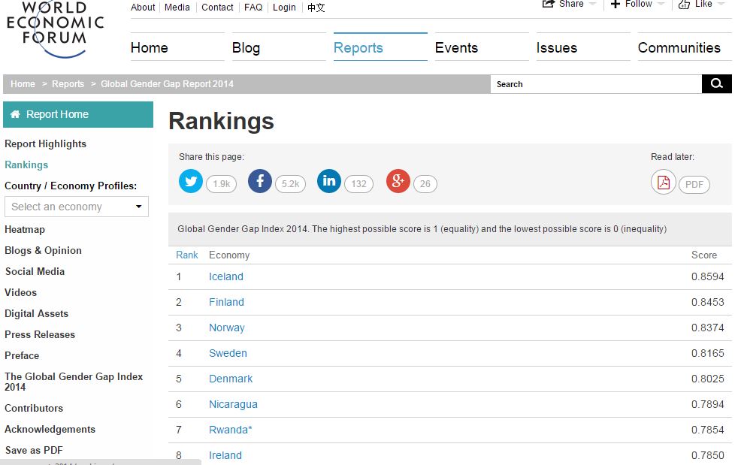Open the Select an economy dropdown

coord(77,207)
